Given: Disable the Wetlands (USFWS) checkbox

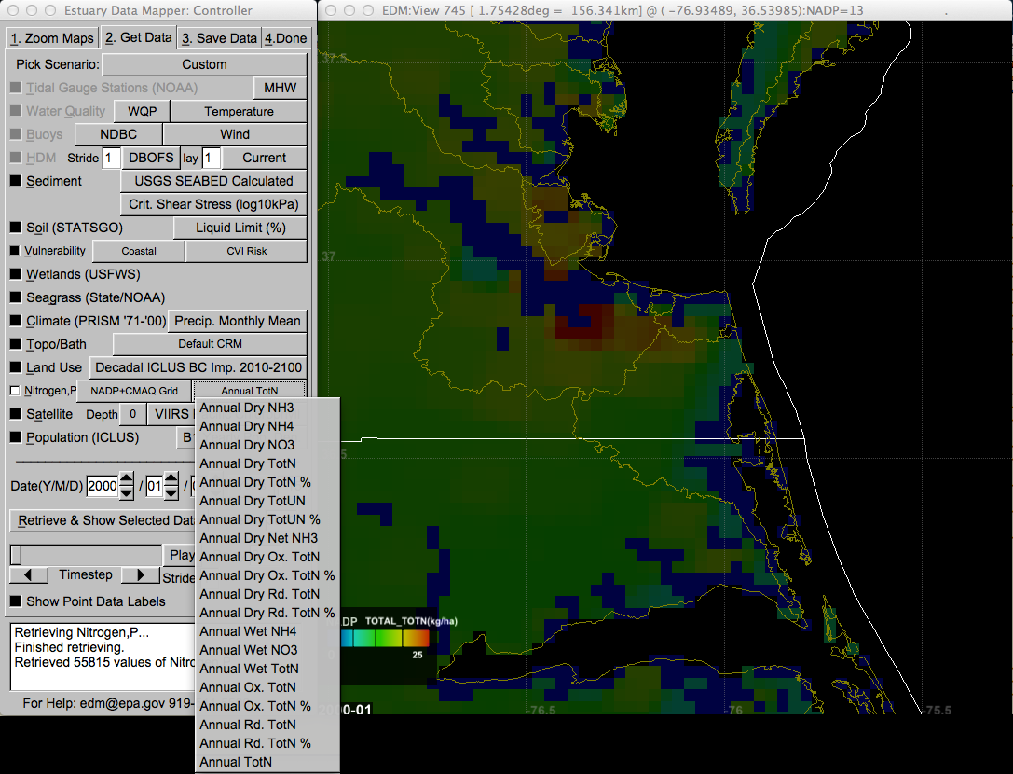Looking at the screenshot, I should (13, 274).
